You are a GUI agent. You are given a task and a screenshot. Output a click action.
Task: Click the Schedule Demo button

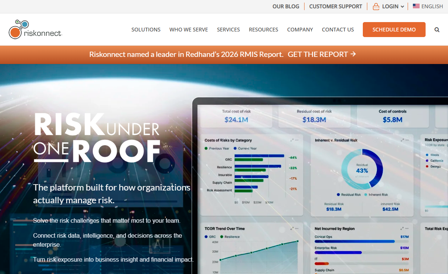394,30
